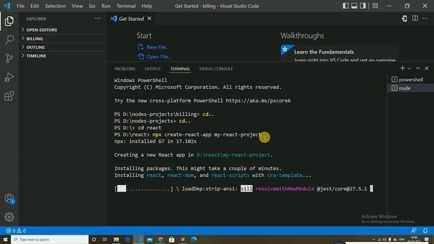434x244 pixels.
Task: Expand the Outline section
Action: 63,47
